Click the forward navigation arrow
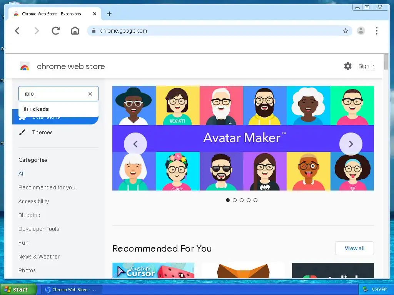 click(37, 31)
